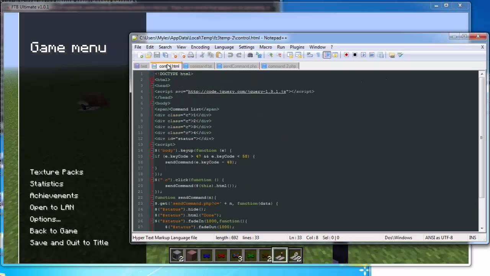The width and height of the screenshot is (490, 276).
Task: Select the pink block hotbar slot
Action: click(192, 256)
